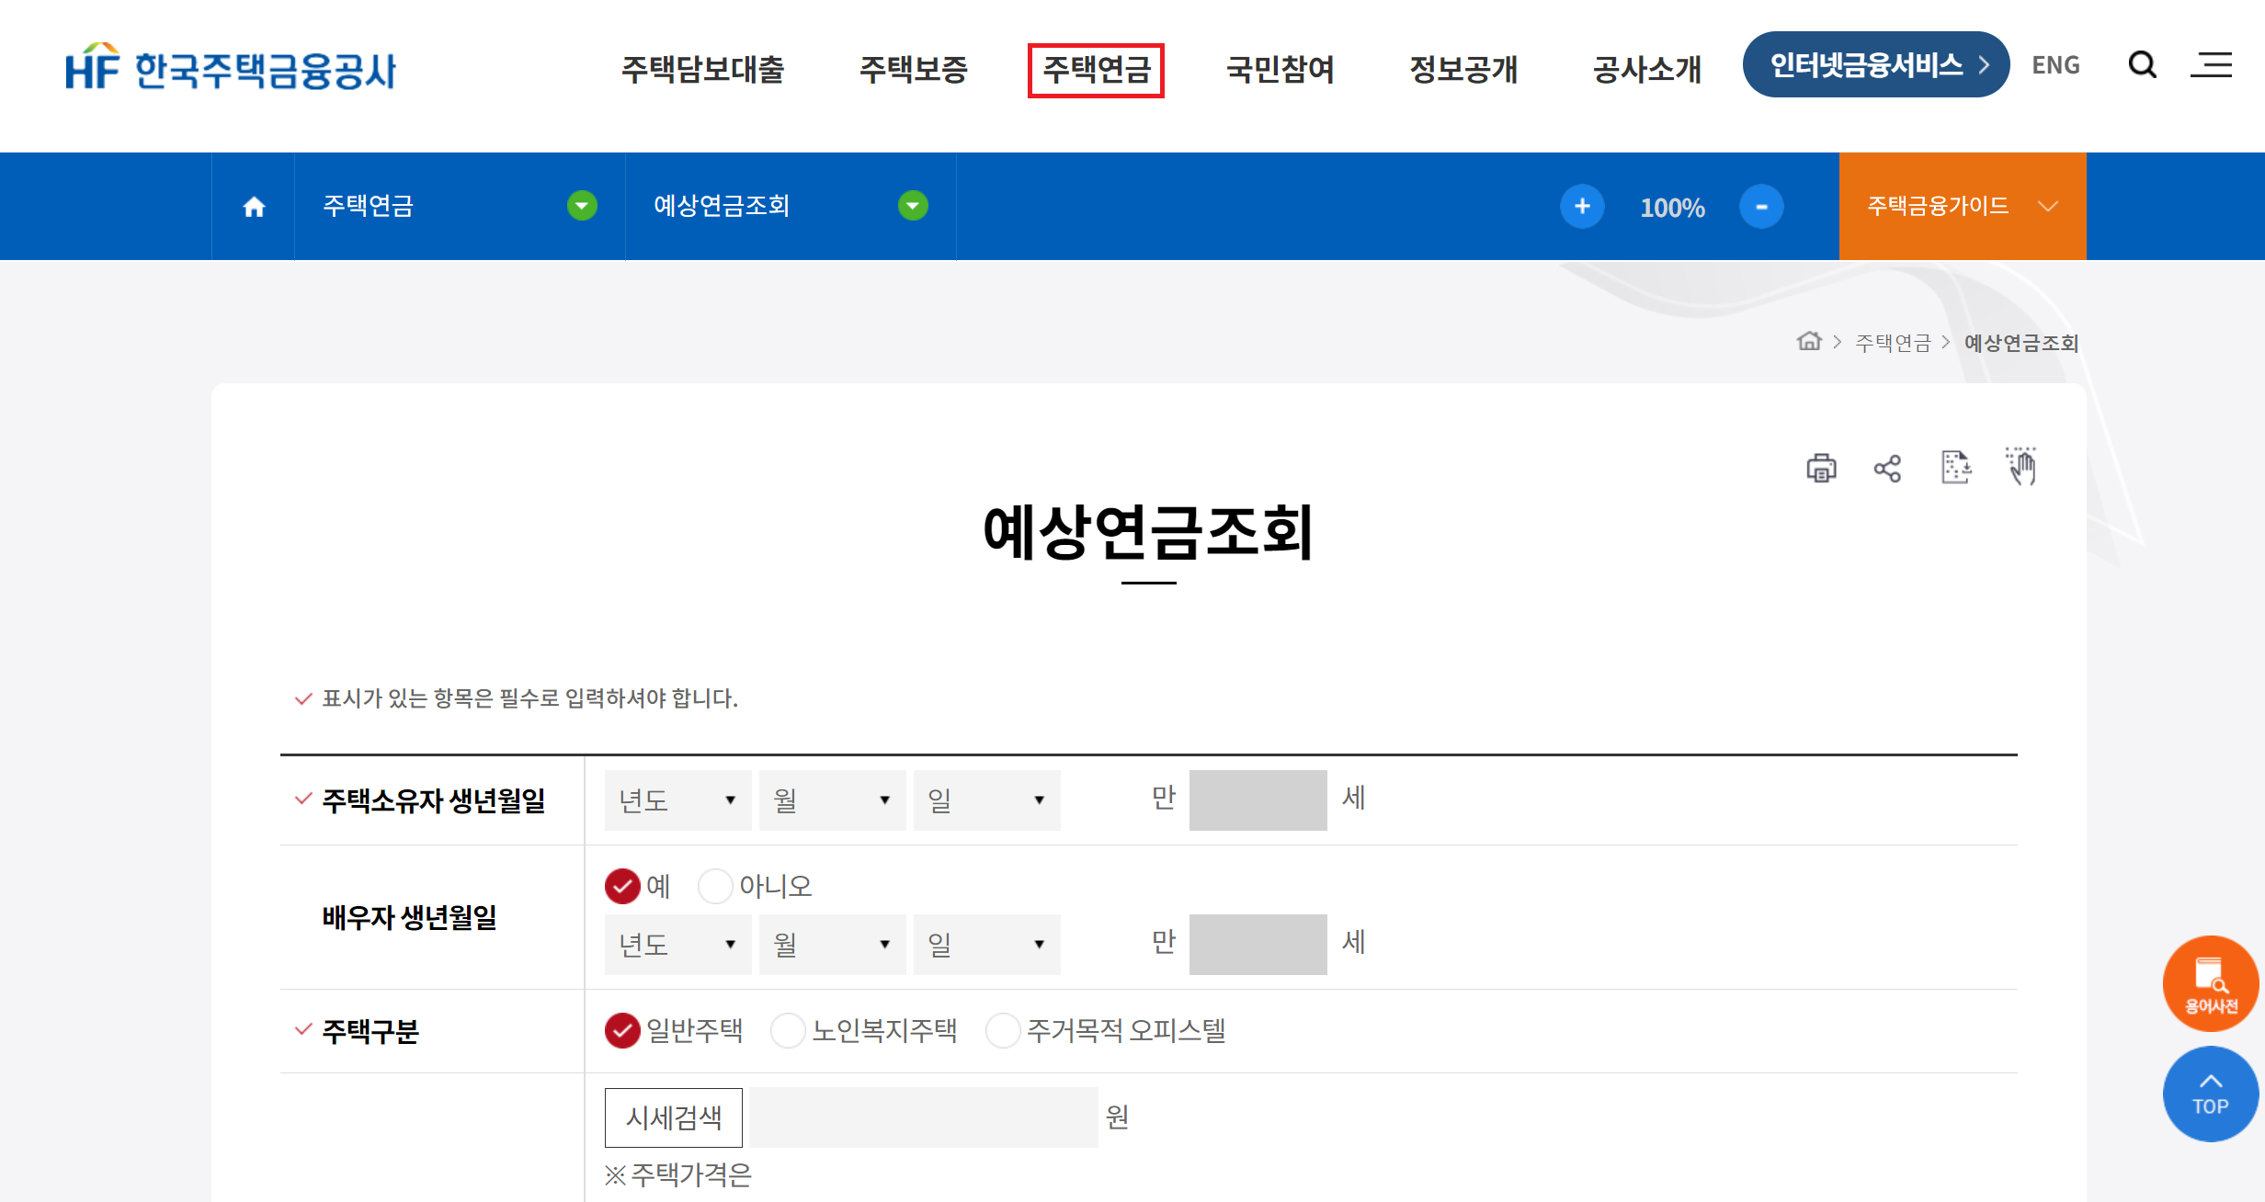
Task: Open the 주택담보대출 menu
Action: click(x=703, y=70)
